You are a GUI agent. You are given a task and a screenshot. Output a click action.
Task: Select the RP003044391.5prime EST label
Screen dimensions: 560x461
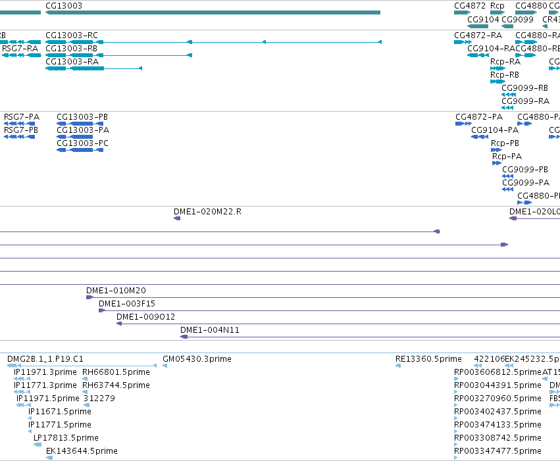tap(497, 386)
